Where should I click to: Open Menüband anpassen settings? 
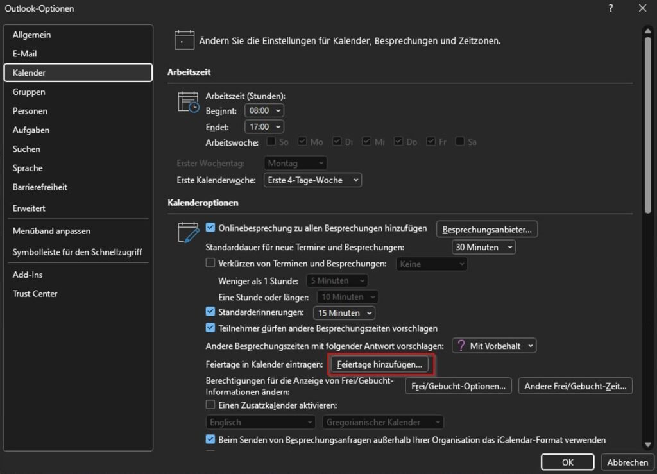[x=78, y=231]
